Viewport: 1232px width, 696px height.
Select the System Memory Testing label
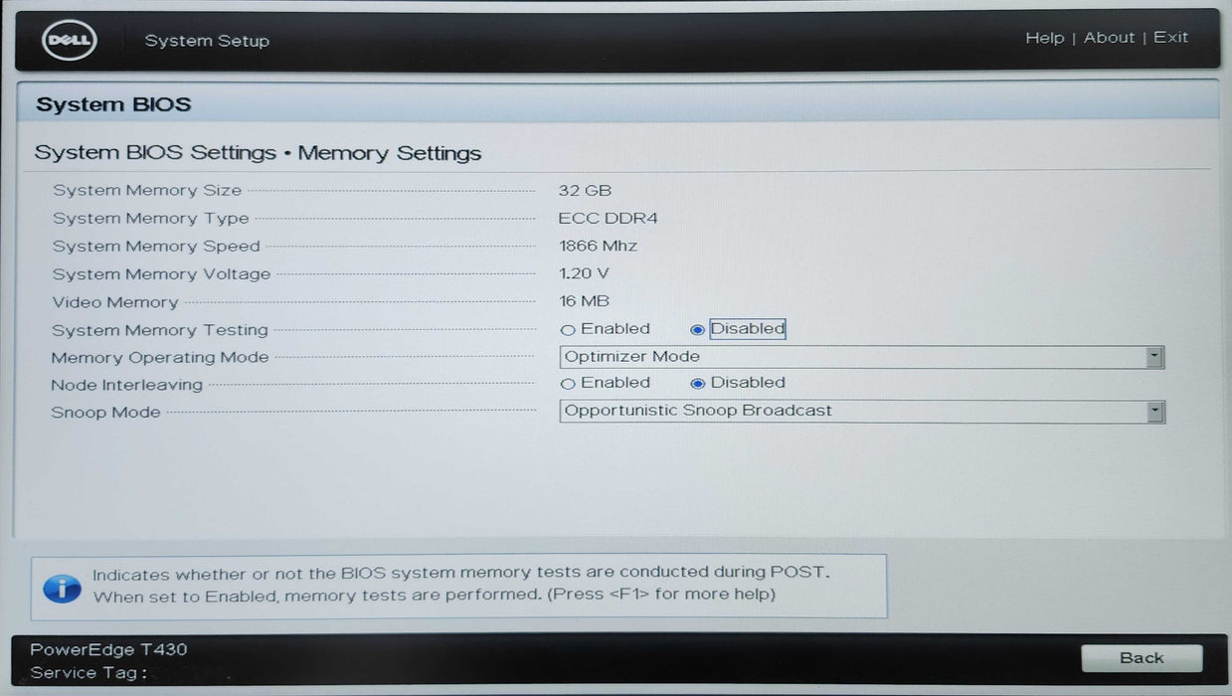[x=160, y=330]
